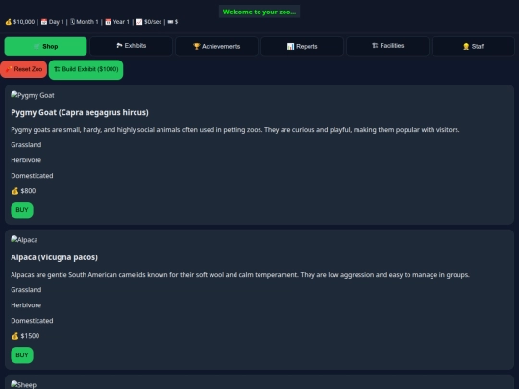Switch to the Exhibits tab
This screenshot has width=519, height=389.
131,46
